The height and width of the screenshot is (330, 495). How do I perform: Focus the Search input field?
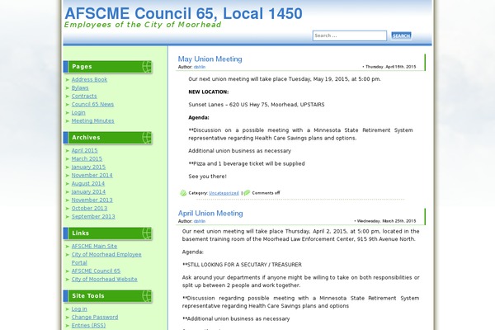(350, 35)
